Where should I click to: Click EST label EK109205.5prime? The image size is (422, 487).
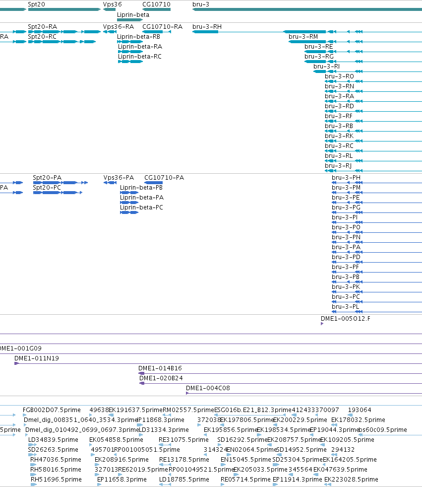click(x=347, y=440)
